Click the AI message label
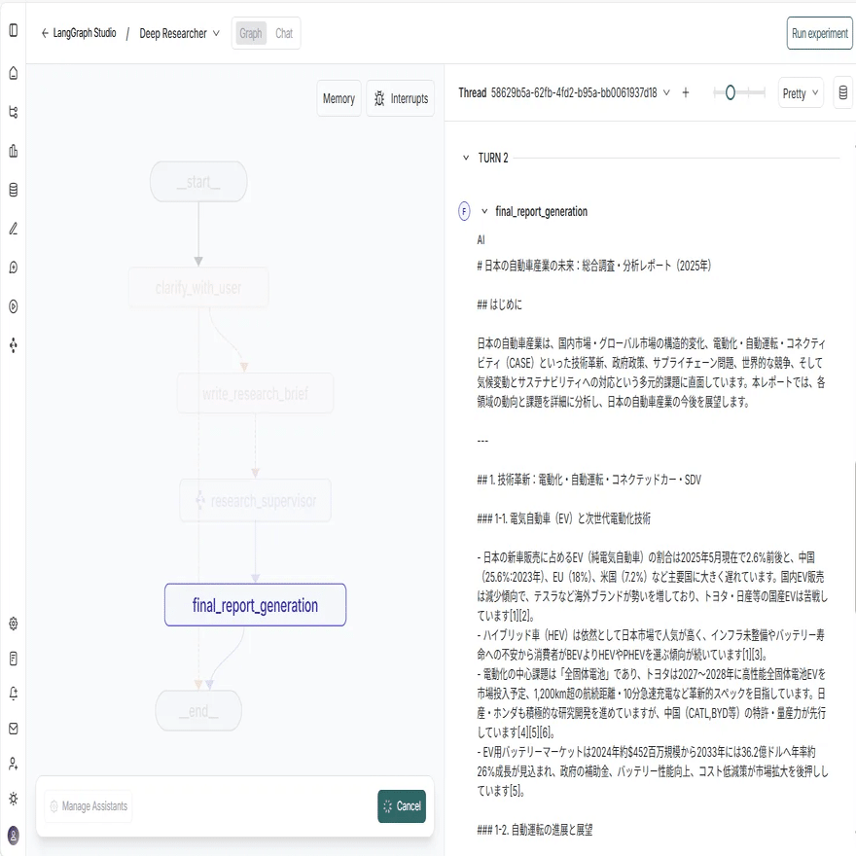 coord(481,240)
